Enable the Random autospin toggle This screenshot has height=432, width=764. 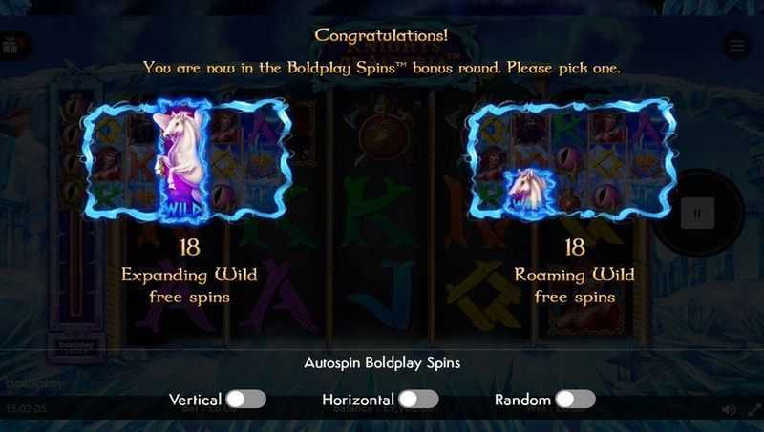coord(576,400)
